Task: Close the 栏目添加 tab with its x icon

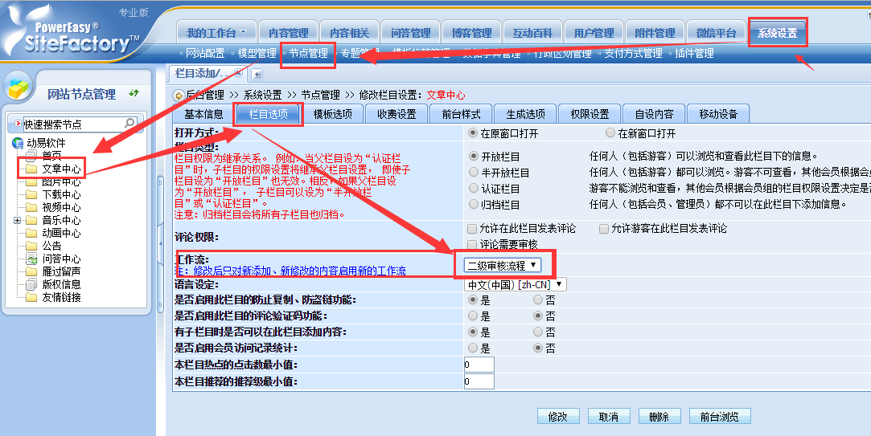Action: tap(238, 72)
